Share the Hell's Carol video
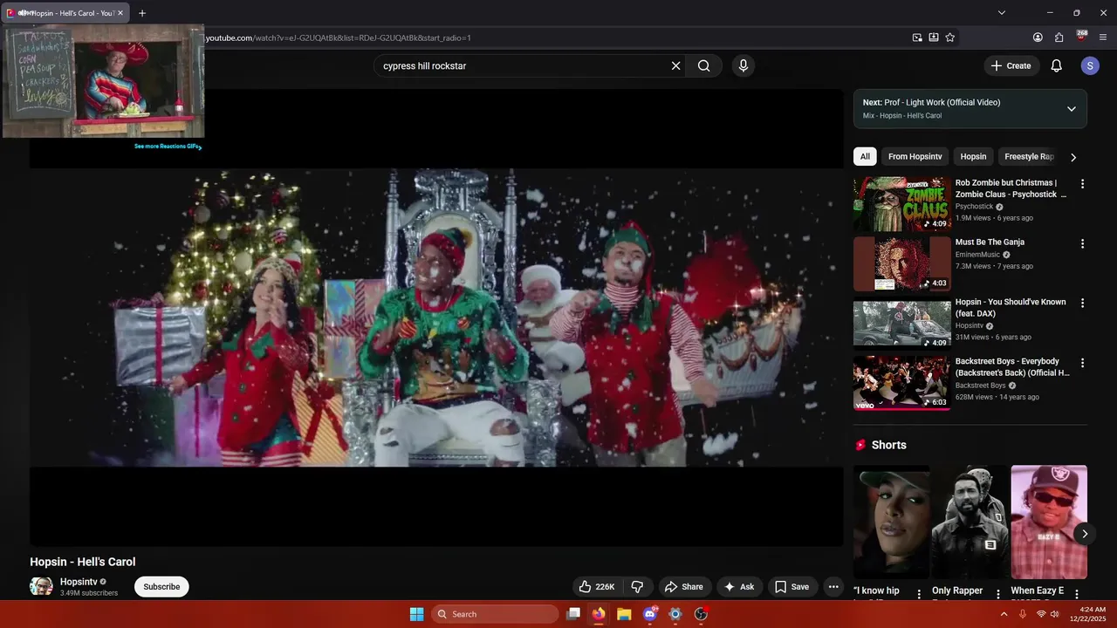Screen dimensions: 1117x628 pyautogui.click(x=684, y=587)
